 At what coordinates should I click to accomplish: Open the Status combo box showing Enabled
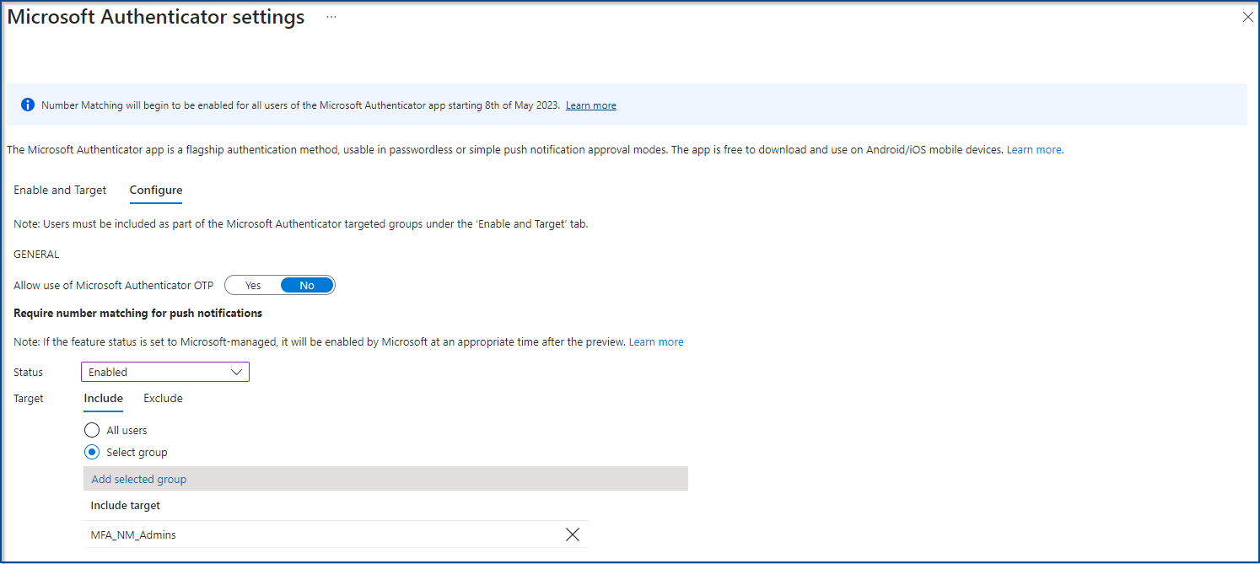pyautogui.click(x=164, y=372)
